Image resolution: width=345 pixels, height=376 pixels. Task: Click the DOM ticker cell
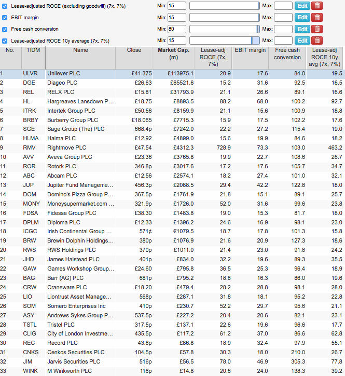point(33,194)
